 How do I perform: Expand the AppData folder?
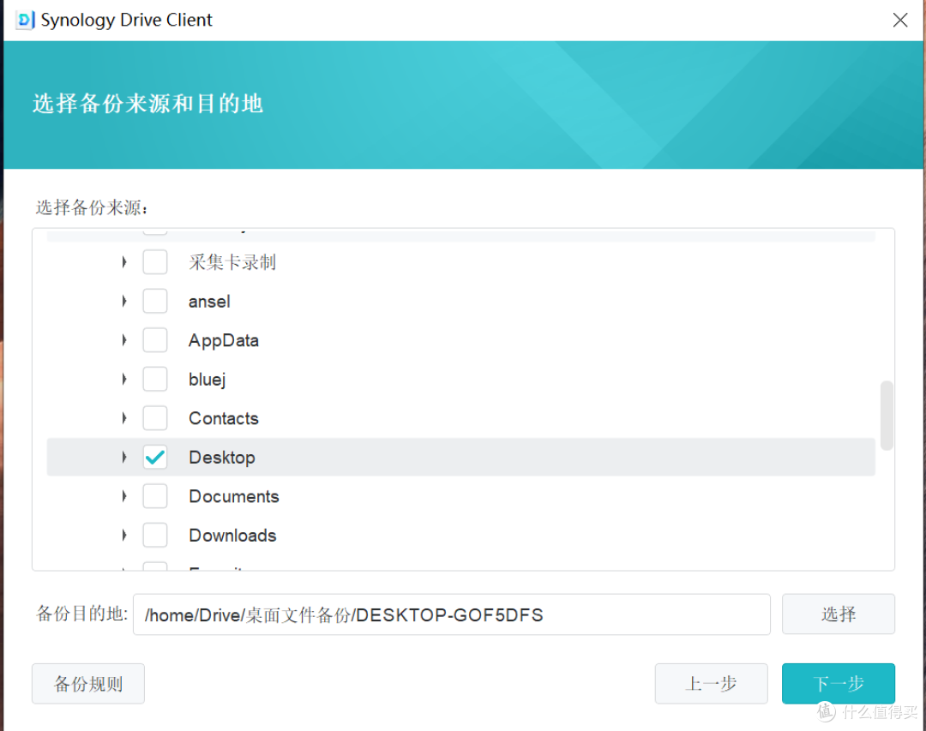[x=124, y=340]
